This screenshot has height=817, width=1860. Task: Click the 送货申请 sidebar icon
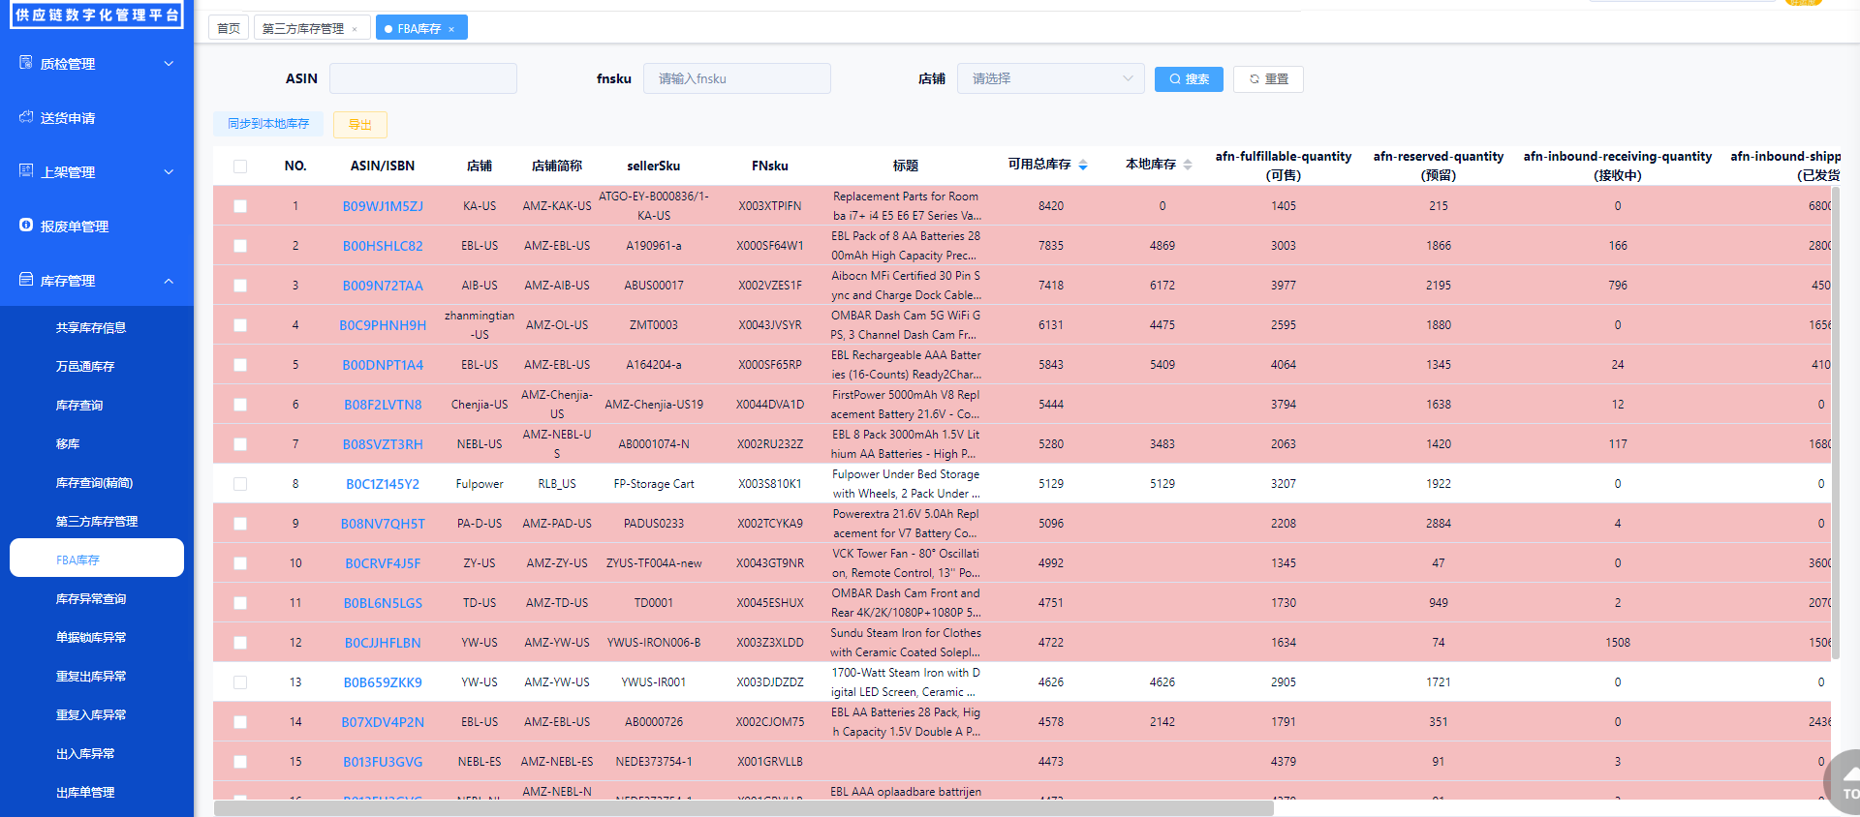[x=26, y=117]
